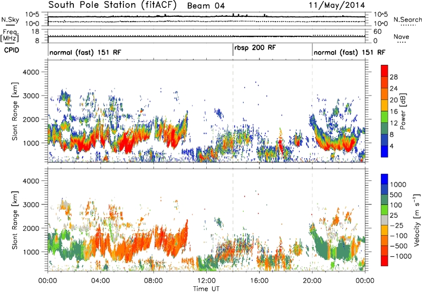Pick the red top segment of Power colorbar

pos(385,71)
